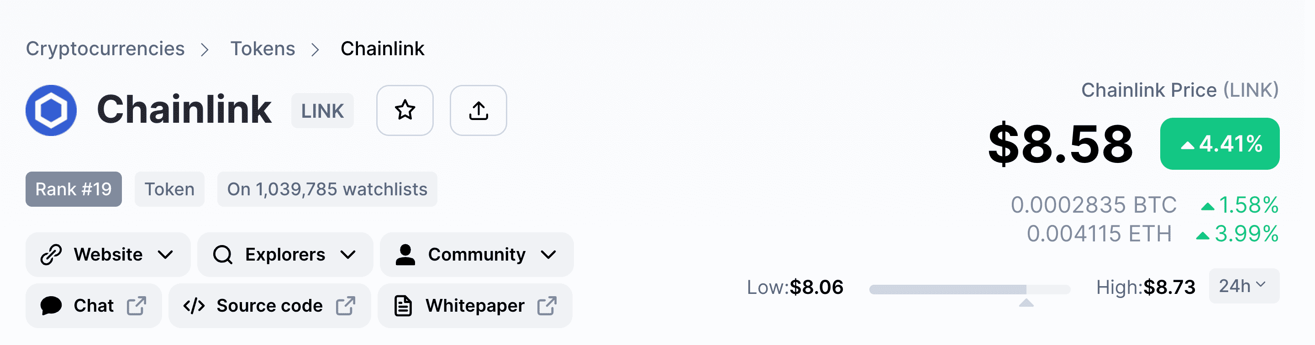Viewport: 1315px width, 345px height.
Task: Click the code brackets Source code icon
Action: [x=194, y=305]
